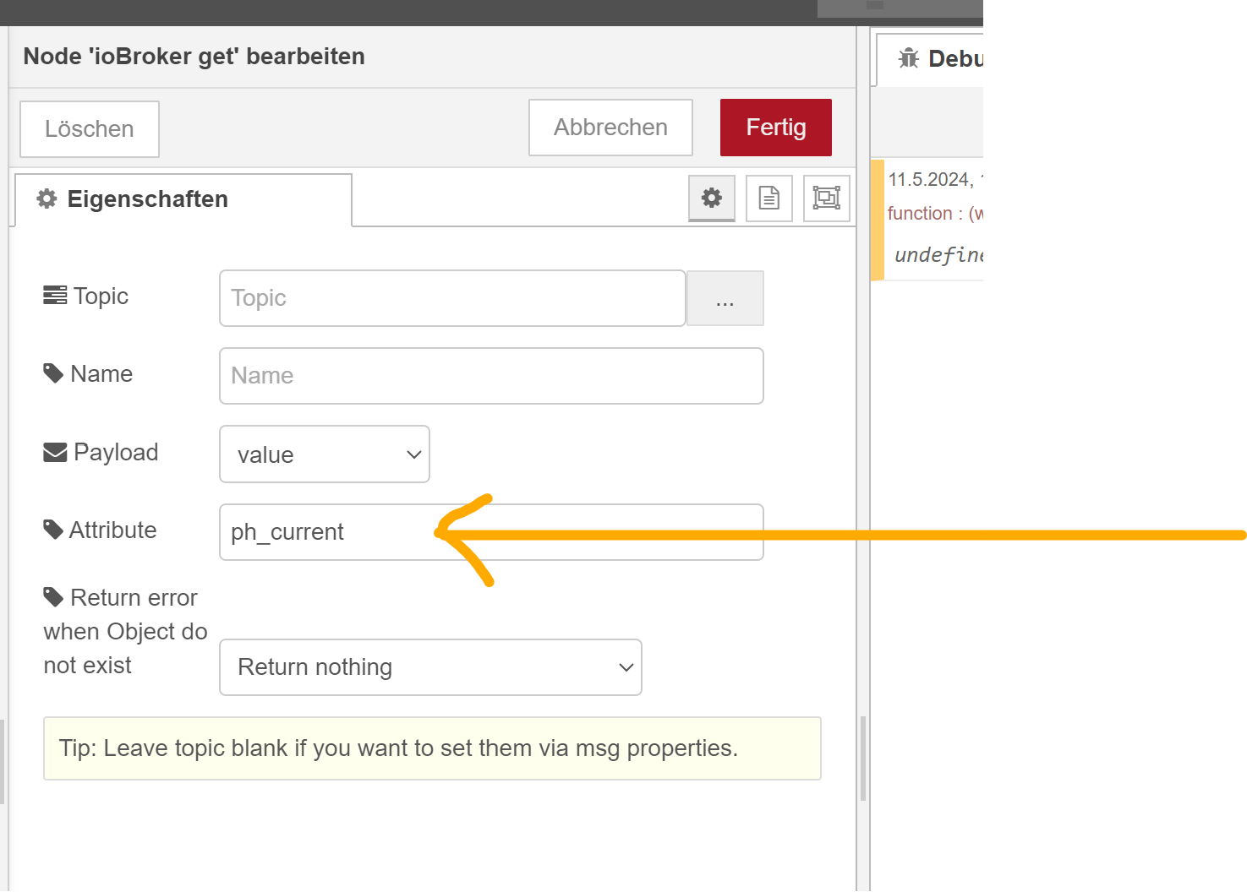This screenshot has height=892, width=1247.
Task: Browse topics with the ellipsis button
Action: (725, 298)
